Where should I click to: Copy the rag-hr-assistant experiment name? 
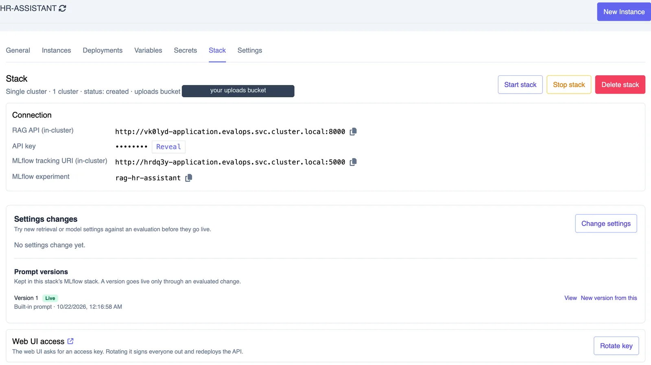[x=188, y=178]
